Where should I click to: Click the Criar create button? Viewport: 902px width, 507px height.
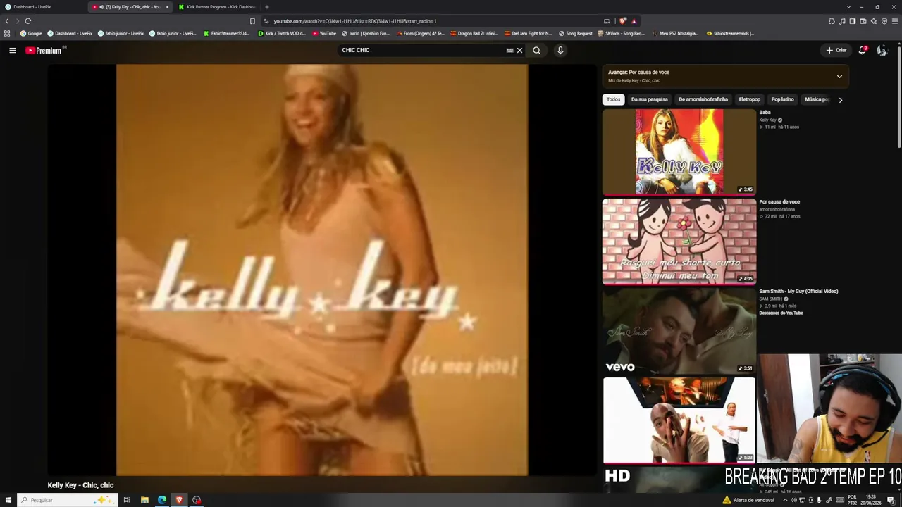click(x=836, y=50)
